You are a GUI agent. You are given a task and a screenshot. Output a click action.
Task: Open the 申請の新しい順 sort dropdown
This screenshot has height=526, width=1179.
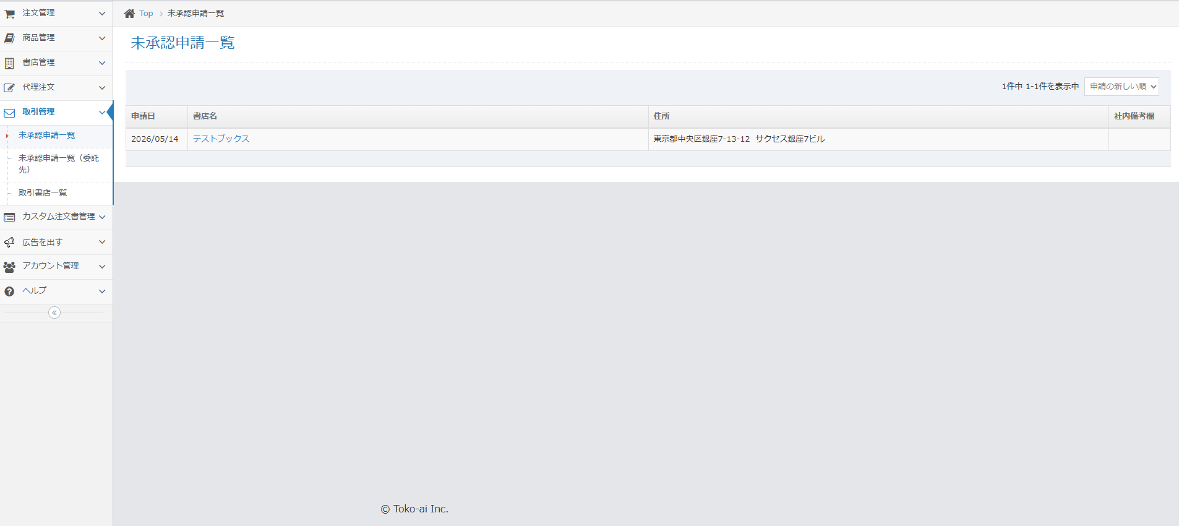[x=1121, y=86]
